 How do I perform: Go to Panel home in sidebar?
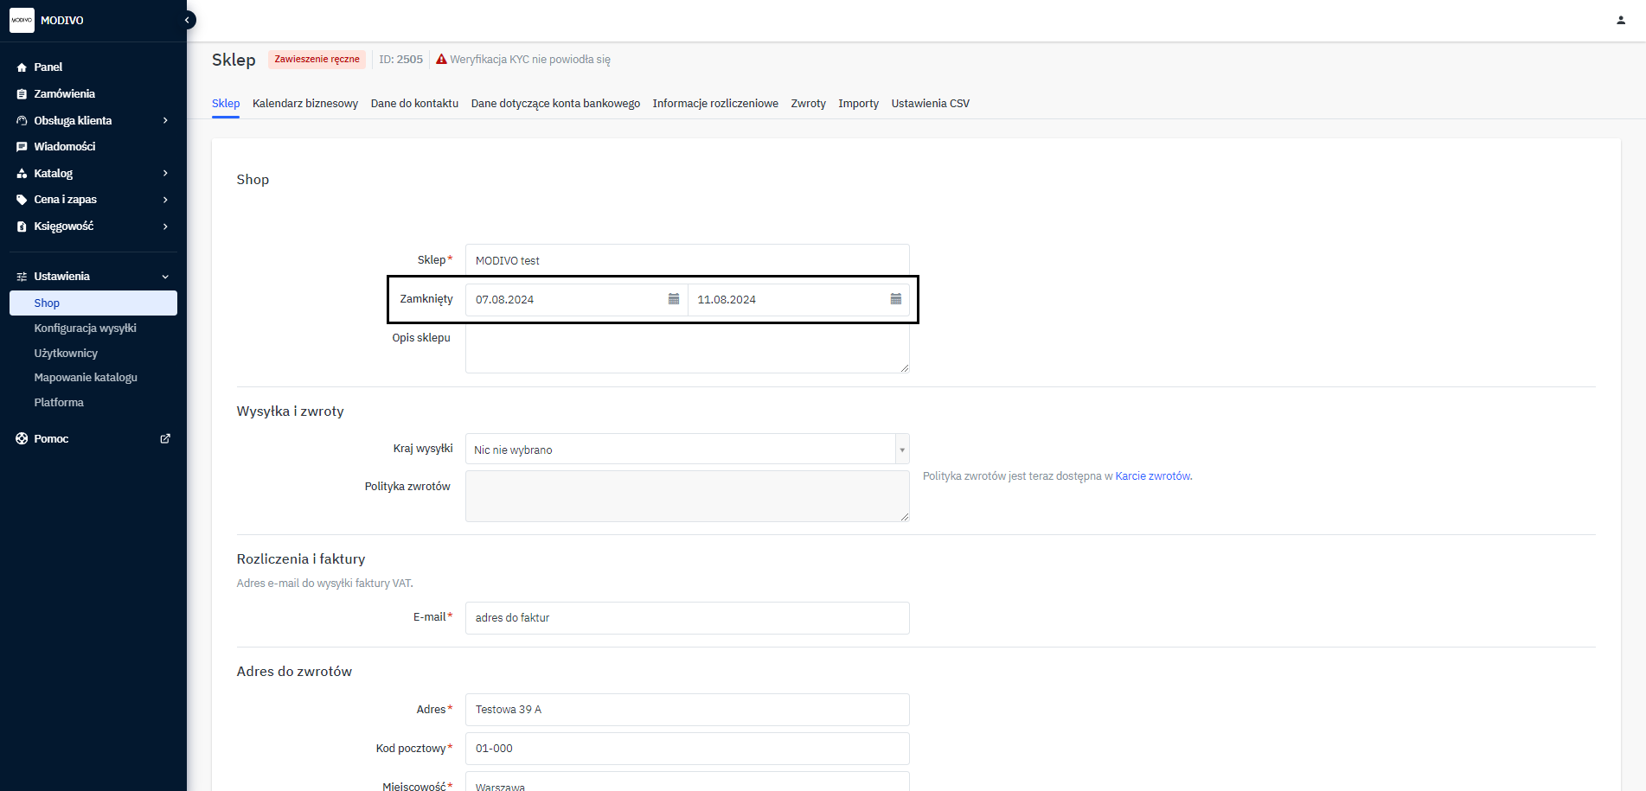[48, 67]
